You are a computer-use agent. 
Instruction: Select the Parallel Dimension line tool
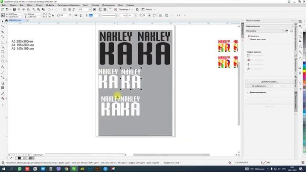click(x=3, y=73)
